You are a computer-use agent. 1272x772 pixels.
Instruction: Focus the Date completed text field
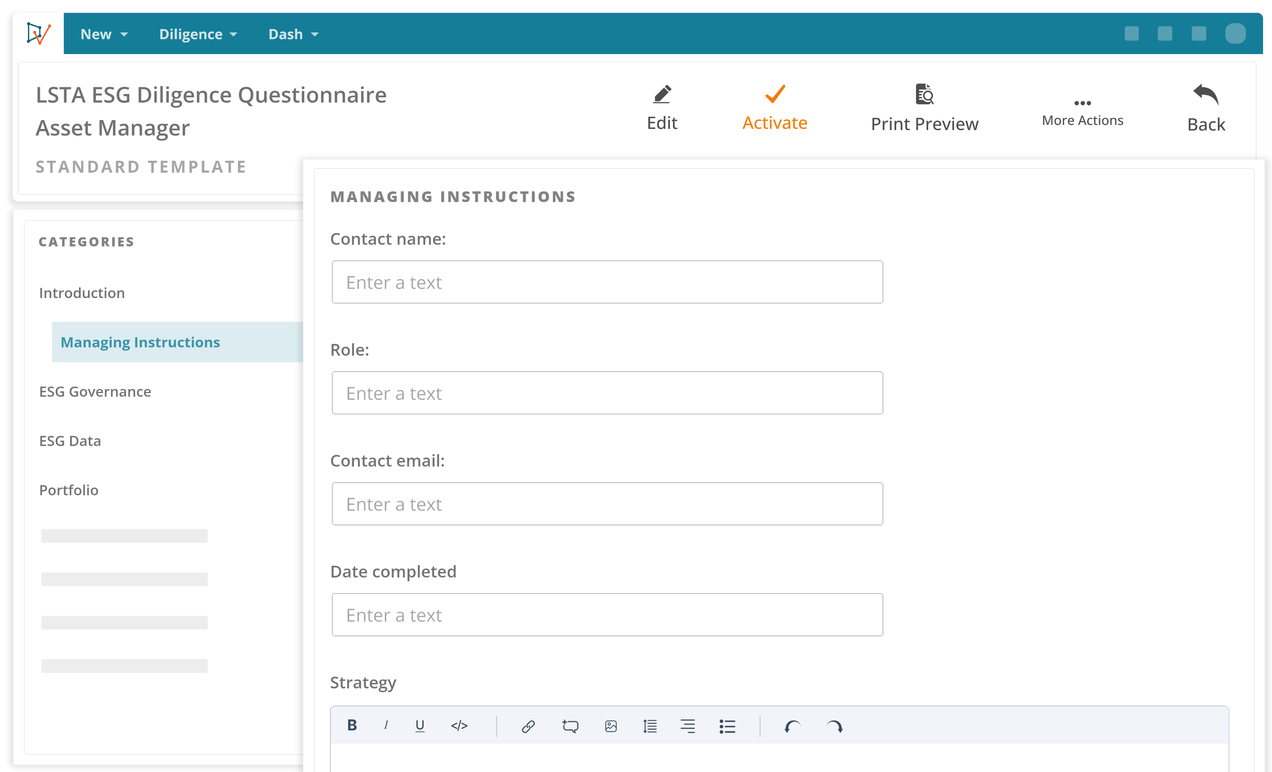(607, 615)
